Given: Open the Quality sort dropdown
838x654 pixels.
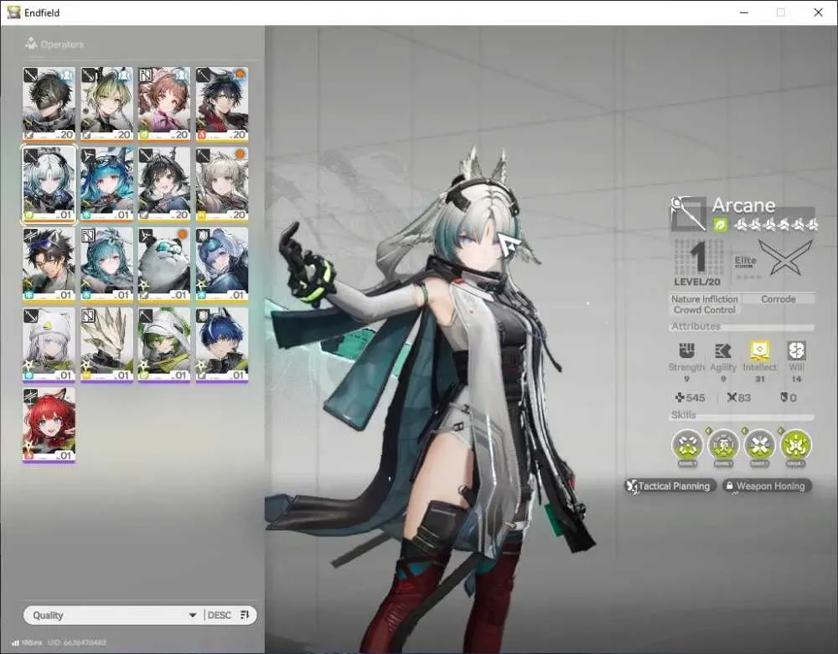Looking at the screenshot, I should (x=113, y=615).
